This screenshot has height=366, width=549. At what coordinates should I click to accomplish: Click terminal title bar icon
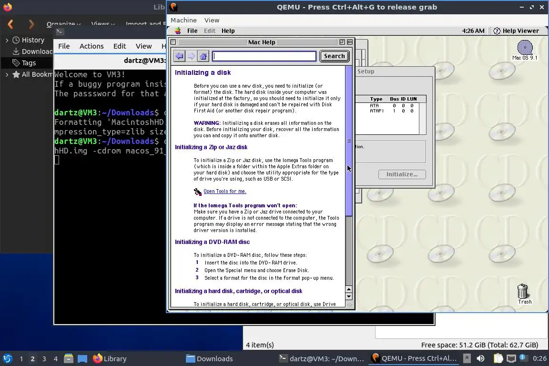(59, 32)
